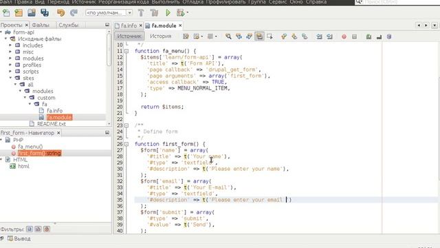This screenshot has width=440, height=248.
Task: Fold the fa_menu function at line 11
Action: click(126, 51)
